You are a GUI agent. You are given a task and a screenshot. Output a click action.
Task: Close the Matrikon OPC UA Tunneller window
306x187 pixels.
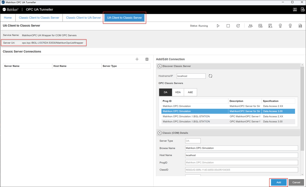[302, 2]
